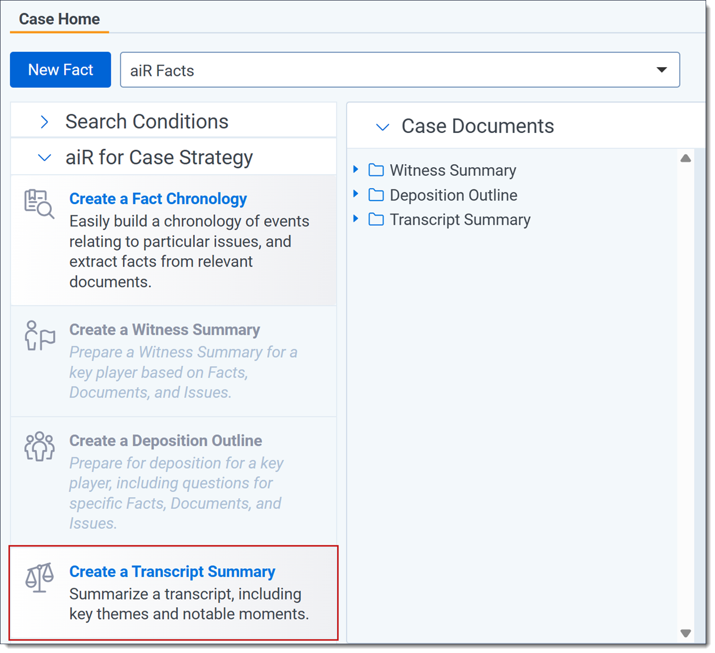
Task: Click the Deposition Outline group icon
Action: click(x=39, y=447)
